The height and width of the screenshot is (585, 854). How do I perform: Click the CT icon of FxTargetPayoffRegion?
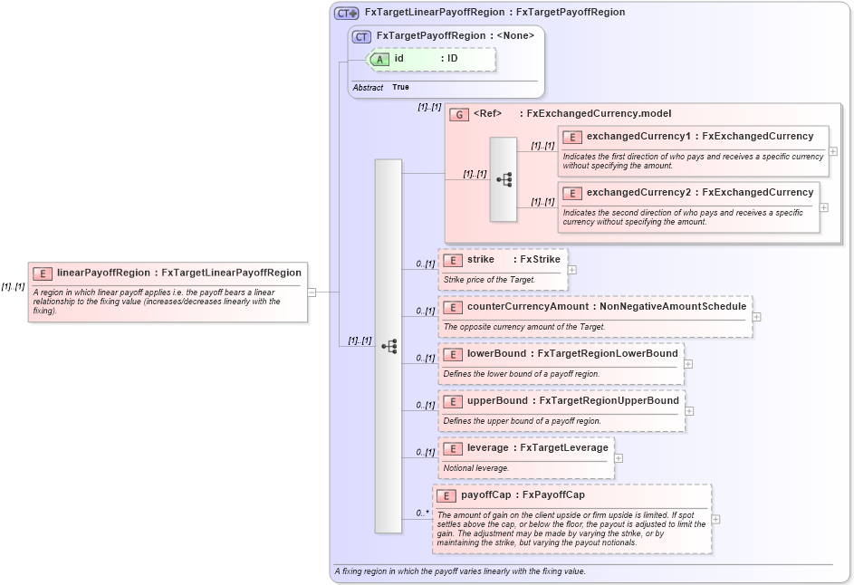pos(361,36)
